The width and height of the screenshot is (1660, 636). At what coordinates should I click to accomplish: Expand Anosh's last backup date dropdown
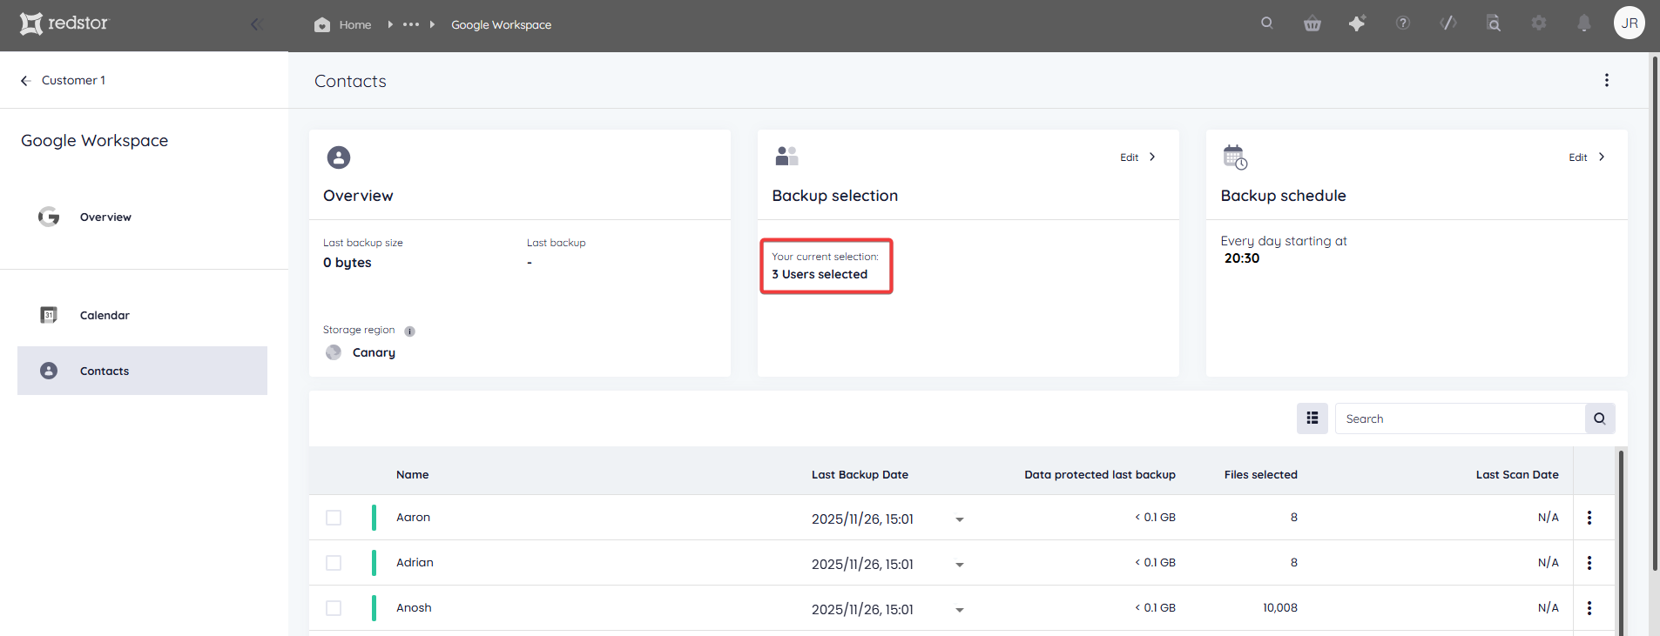(960, 610)
